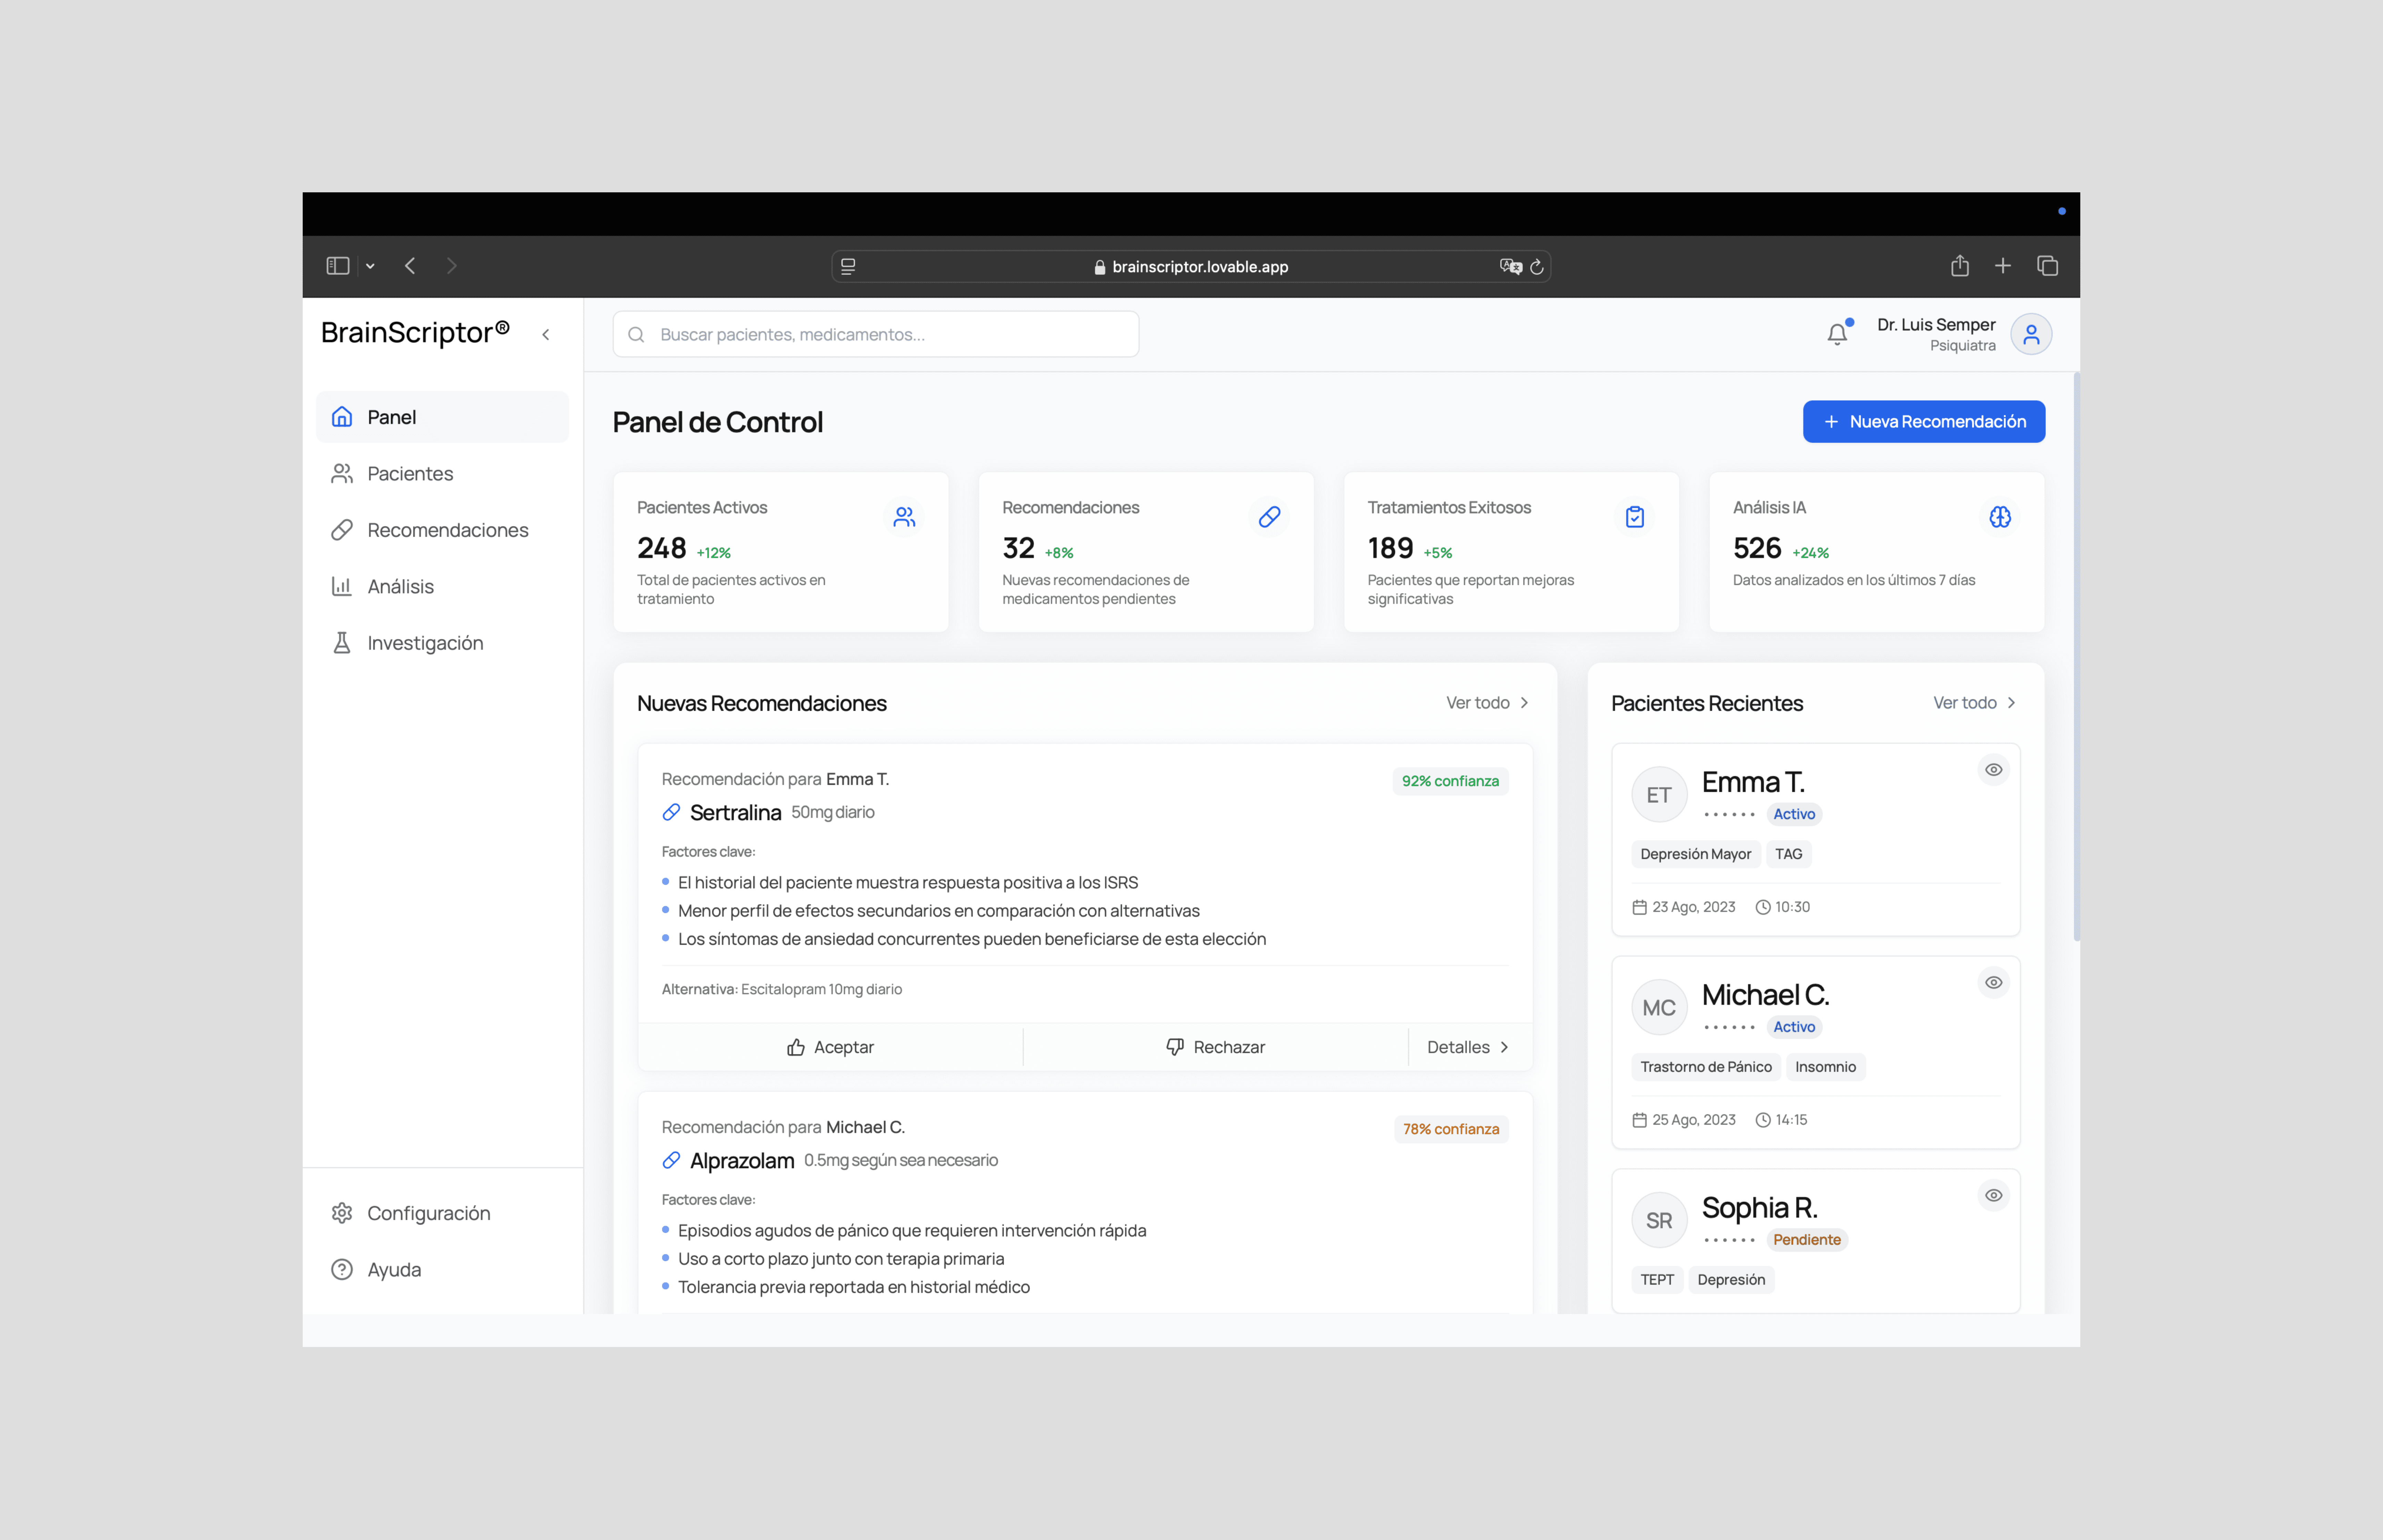Click the Pacientes Activos users icon
Image resolution: width=2383 pixels, height=1540 pixels.
point(904,517)
